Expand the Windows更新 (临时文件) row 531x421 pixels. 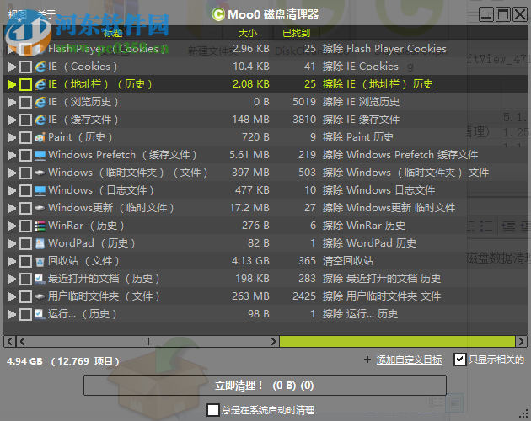[x=12, y=208]
